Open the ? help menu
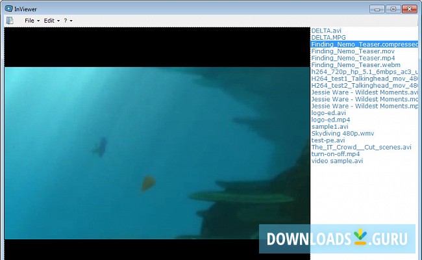The image size is (422, 260). 68,21
